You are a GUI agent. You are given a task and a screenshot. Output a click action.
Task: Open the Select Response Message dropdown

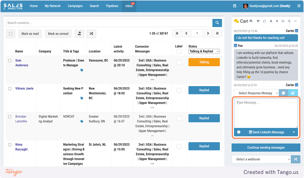pyautogui.click(x=256, y=93)
